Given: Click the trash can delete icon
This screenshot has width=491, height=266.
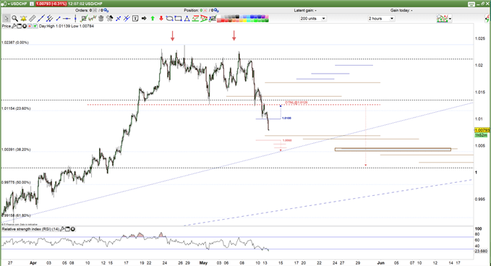Looking at the screenshot, I should click(x=101, y=19).
